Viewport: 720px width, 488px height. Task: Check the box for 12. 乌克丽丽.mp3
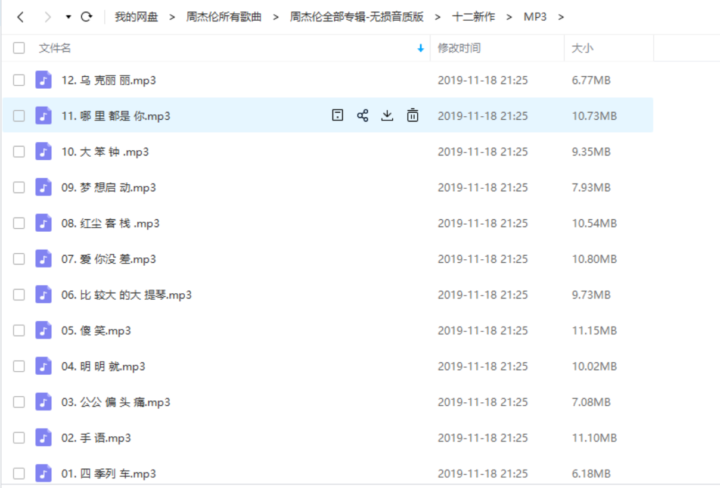click(x=19, y=80)
